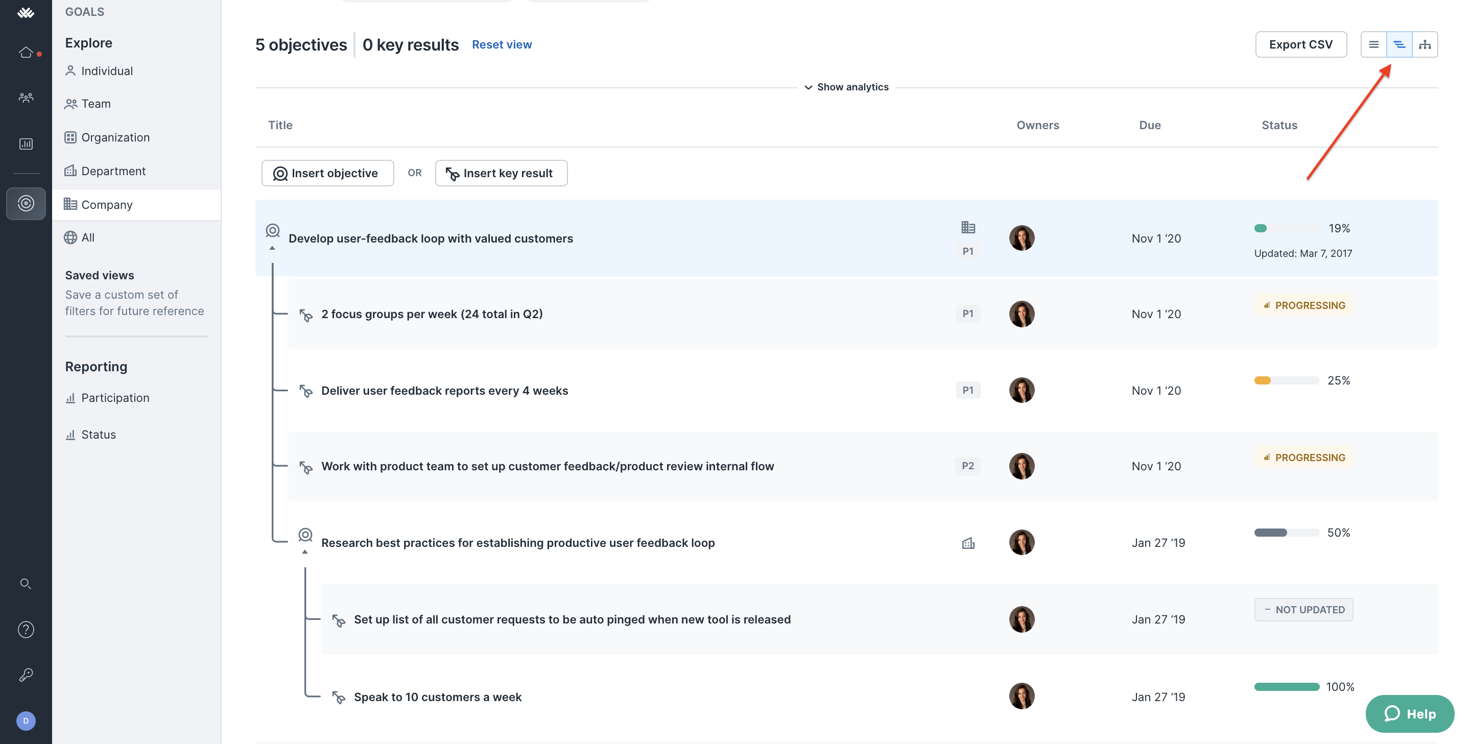The width and height of the screenshot is (1471, 744).
Task: Sort by the Status column header
Action: (1279, 126)
